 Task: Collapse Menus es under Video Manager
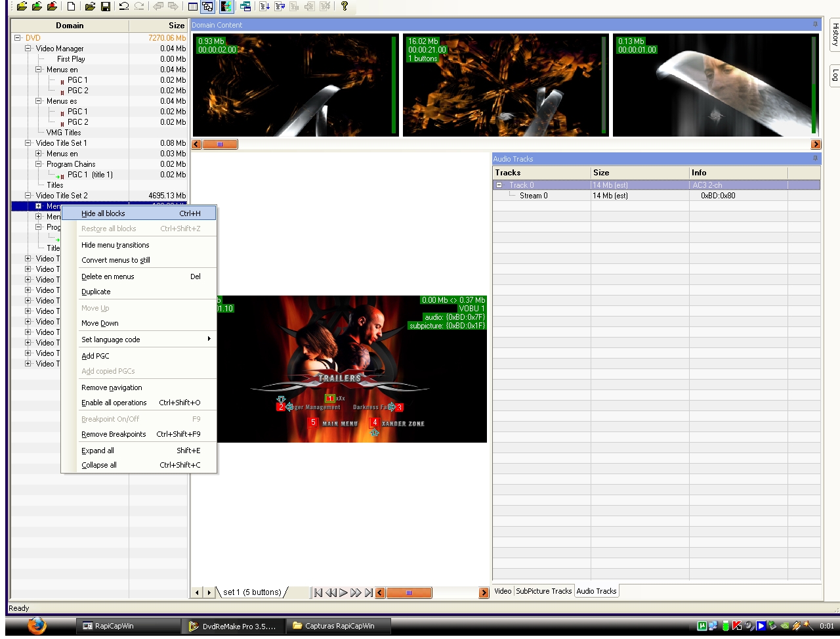click(39, 101)
